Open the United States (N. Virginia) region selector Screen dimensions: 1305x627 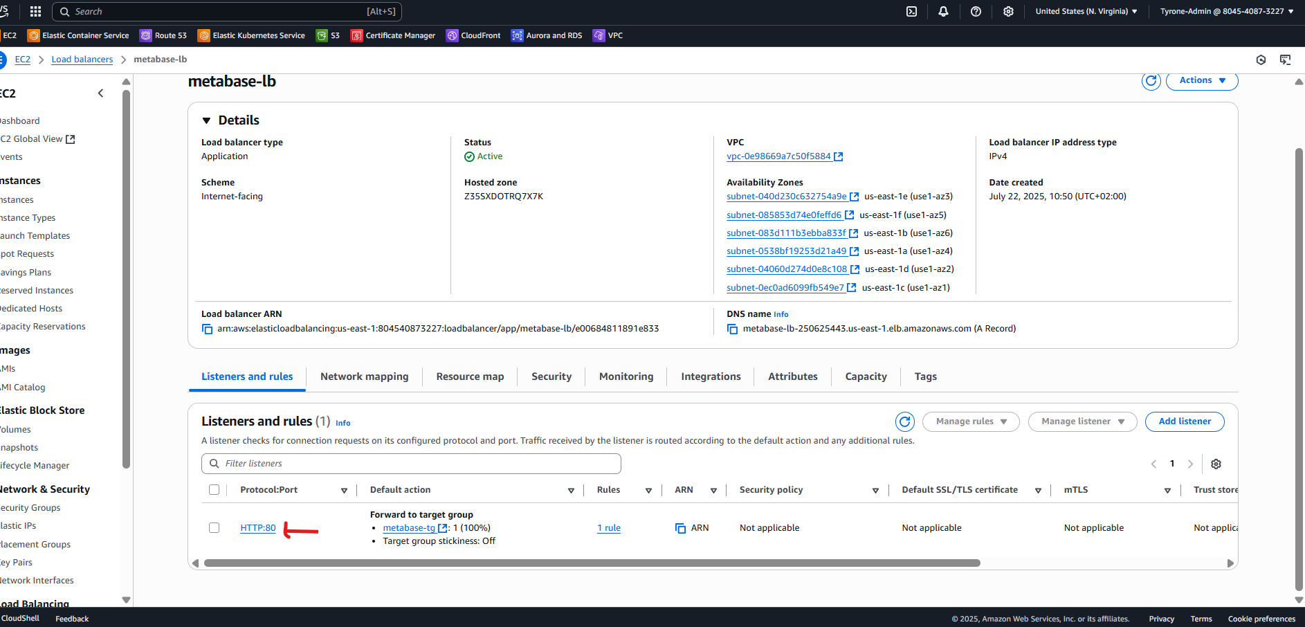[x=1086, y=11]
